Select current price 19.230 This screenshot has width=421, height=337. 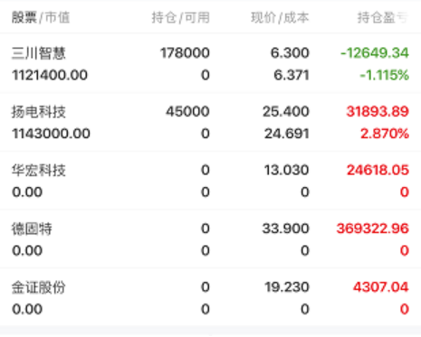point(287,287)
